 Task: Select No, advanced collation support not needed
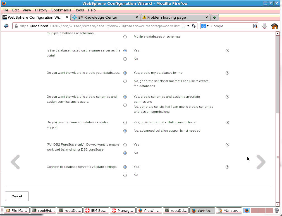pyautogui.click(x=125, y=131)
